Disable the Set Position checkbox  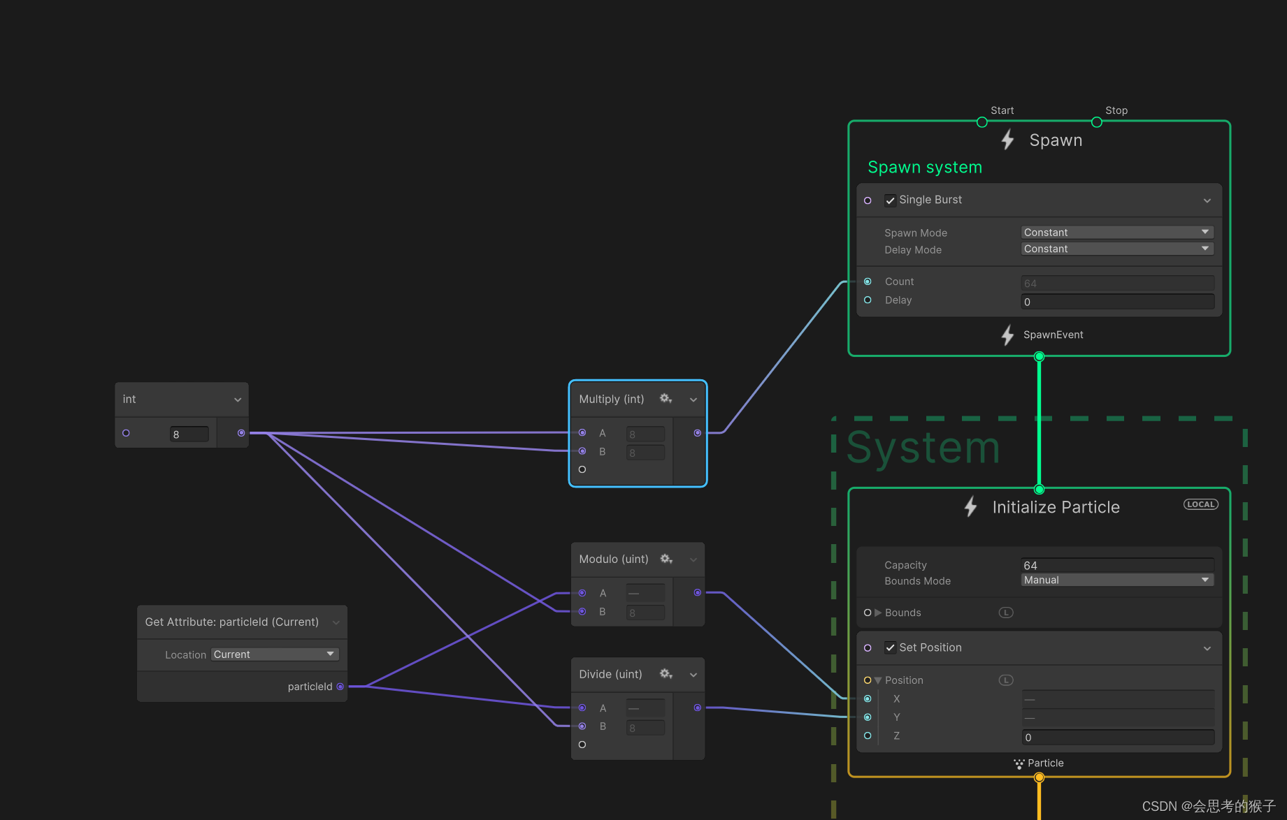coord(890,647)
